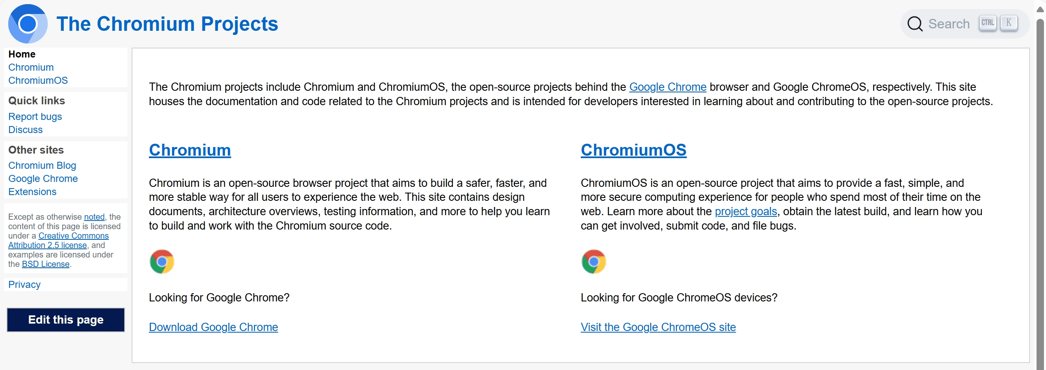Click the Chrome icon under ChromiumOS section

[x=594, y=262]
